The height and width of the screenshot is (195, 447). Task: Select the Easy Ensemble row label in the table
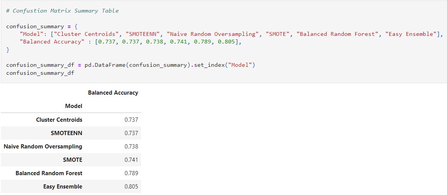click(x=63, y=187)
